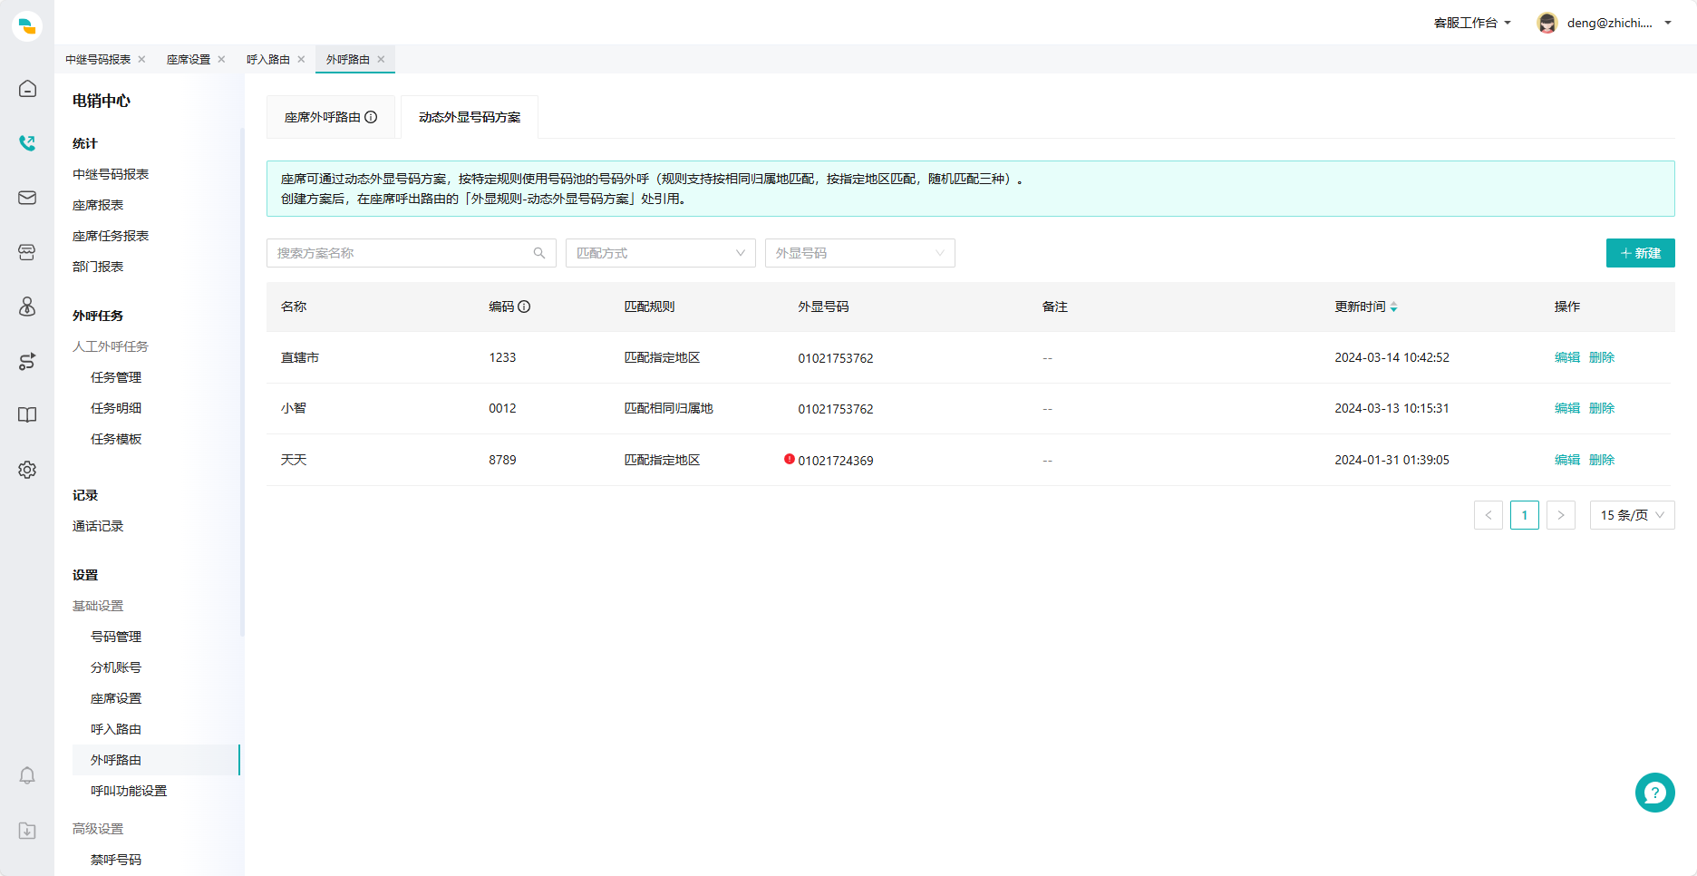Open the 15 条/页 page size dropdown
This screenshot has height=876, width=1697.
pyautogui.click(x=1633, y=515)
